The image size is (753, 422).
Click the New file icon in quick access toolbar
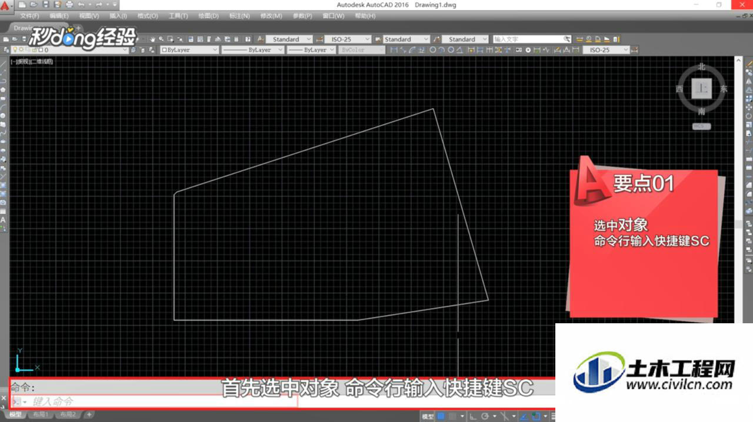coord(22,5)
